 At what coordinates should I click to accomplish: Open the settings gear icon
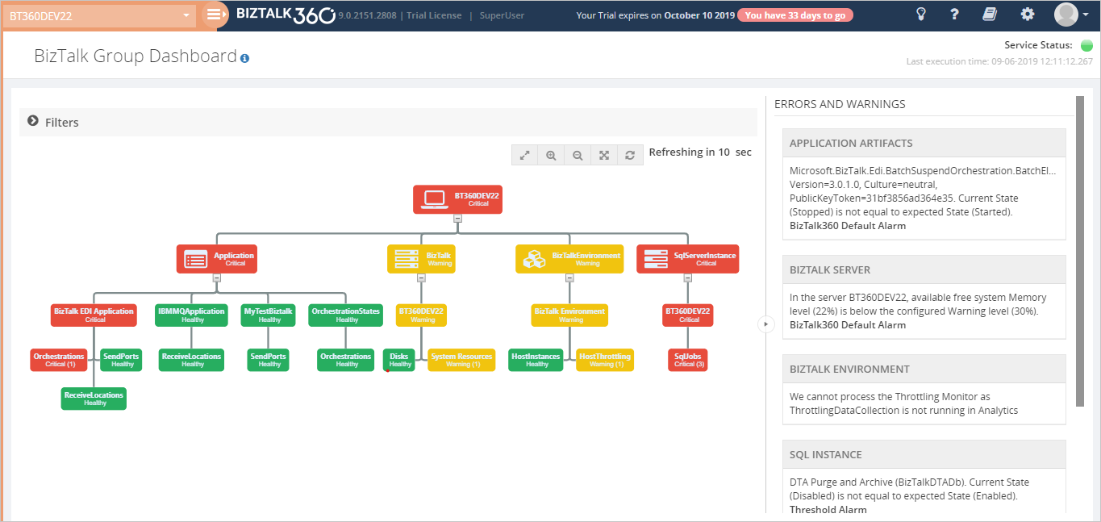click(1027, 15)
